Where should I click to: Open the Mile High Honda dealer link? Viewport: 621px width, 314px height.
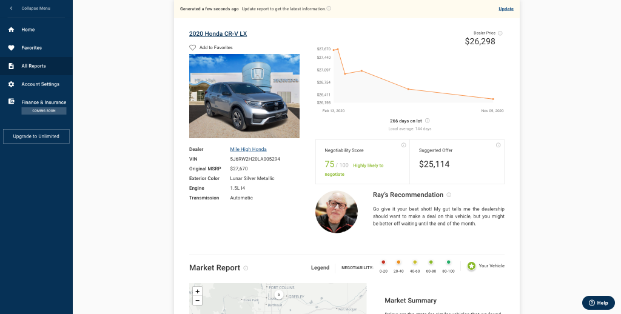(x=248, y=149)
